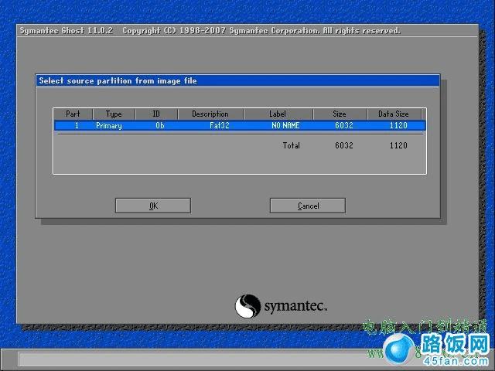Viewport: 495px width, 371px height.
Task: Click the ID column header
Action: [x=156, y=114]
